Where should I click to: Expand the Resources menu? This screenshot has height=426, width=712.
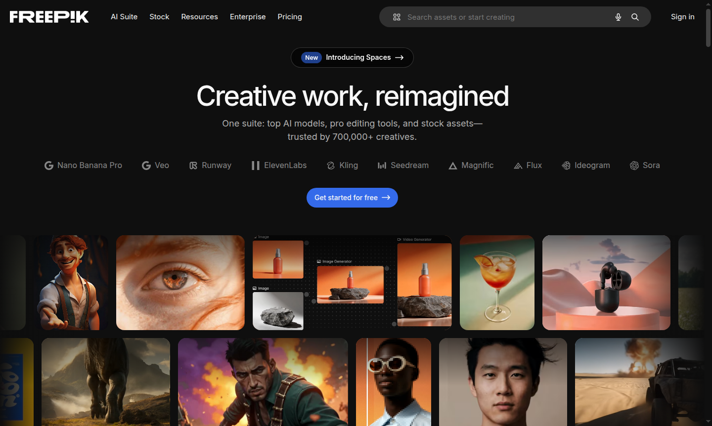click(199, 17)
